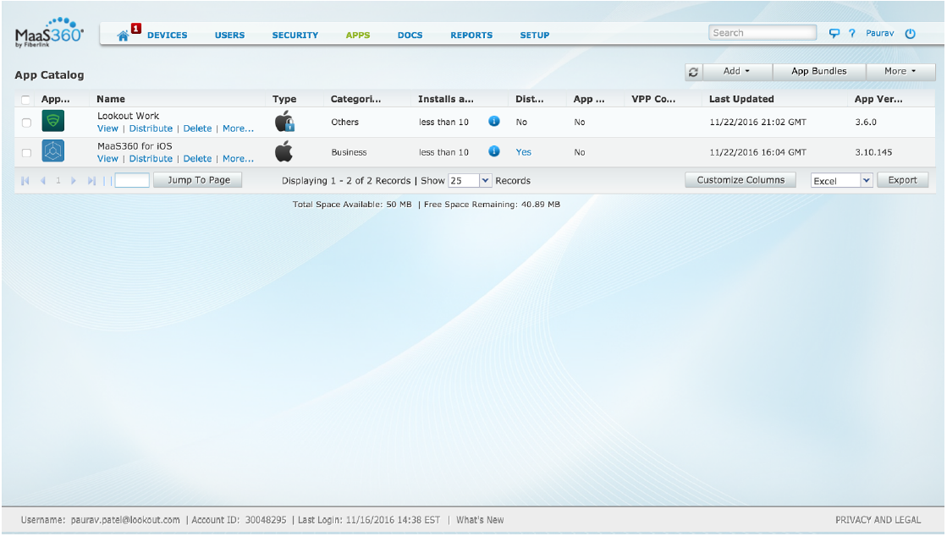Go to last page arrow
Viewport: 947px width, 536px height.
(x=91, y=180)
